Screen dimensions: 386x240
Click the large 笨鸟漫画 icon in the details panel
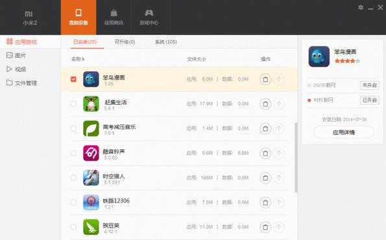tap(319, 56)
